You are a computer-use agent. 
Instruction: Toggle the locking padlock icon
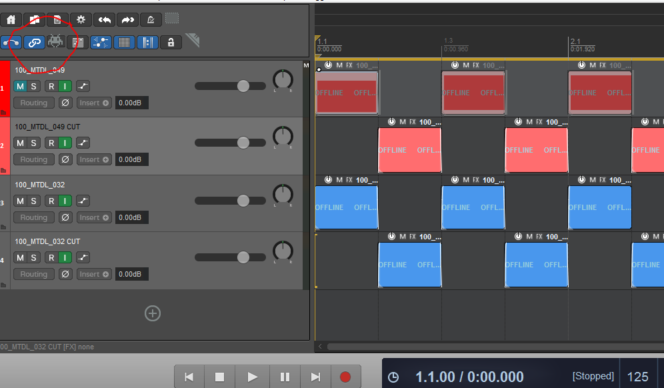coord(171,43)
